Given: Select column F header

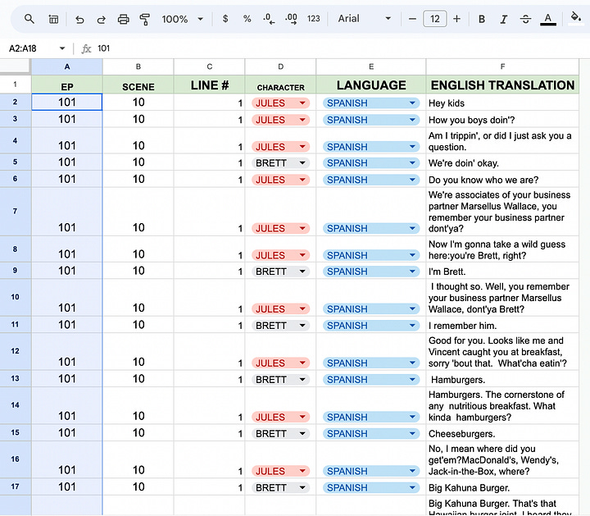Looking at the screenshot, I should click(x=502, y=66).
